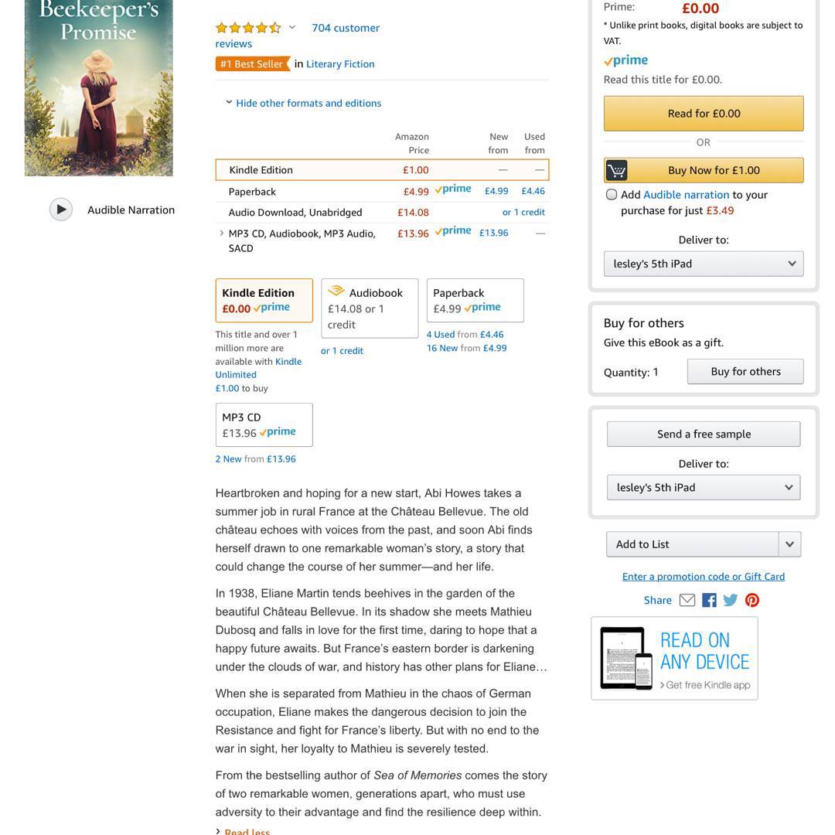Open the star rating breakdown chevron
This screenshot has height=835, width=835.
coord(291,27)
